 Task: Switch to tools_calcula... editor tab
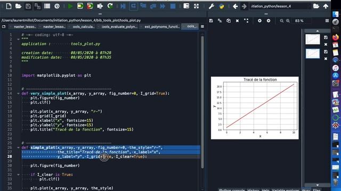click(x=82, y=27)
